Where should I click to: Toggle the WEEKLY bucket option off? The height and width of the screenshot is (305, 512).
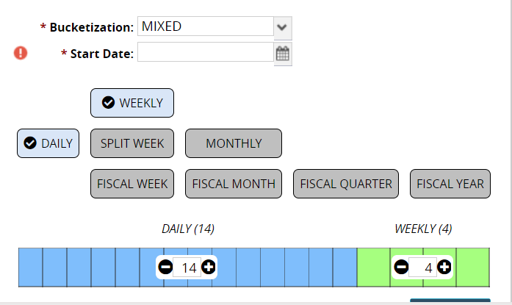pos(132,103)
